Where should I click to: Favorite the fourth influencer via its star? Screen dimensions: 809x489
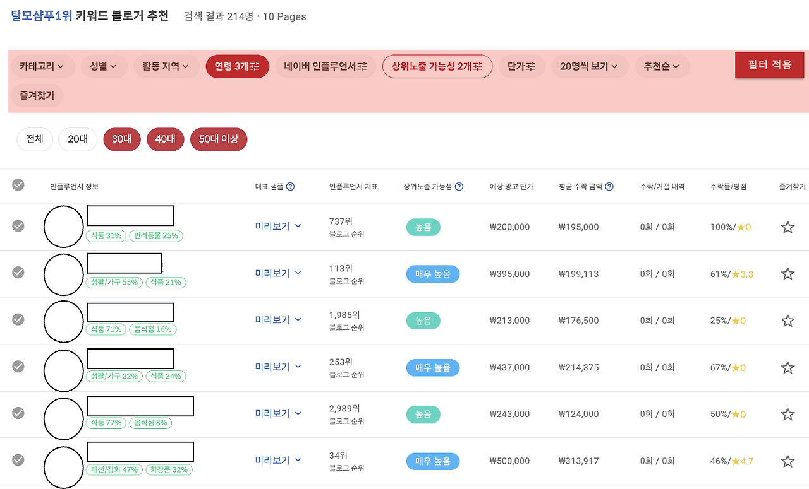[x=788, y=367]
